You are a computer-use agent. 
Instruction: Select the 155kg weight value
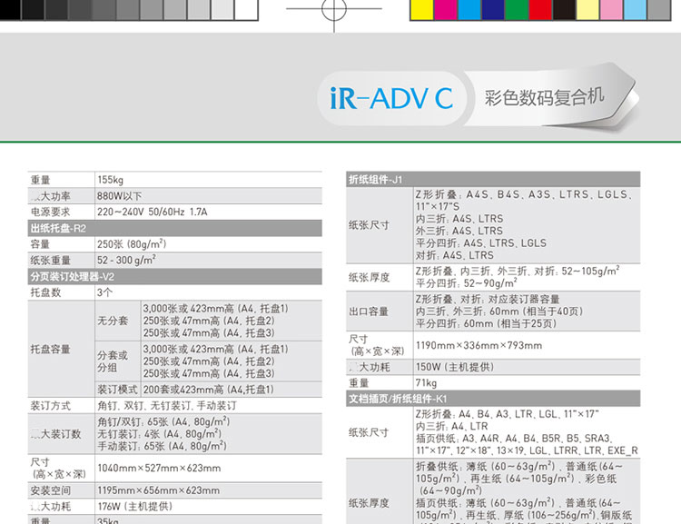click(x=110, y=180)
